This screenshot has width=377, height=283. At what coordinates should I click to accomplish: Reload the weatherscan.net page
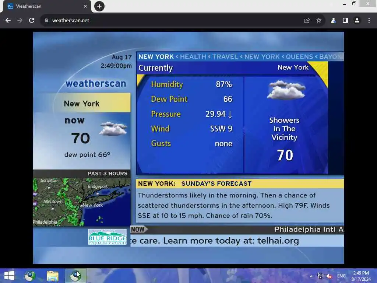pyautogui.click(x=32, y=21)
